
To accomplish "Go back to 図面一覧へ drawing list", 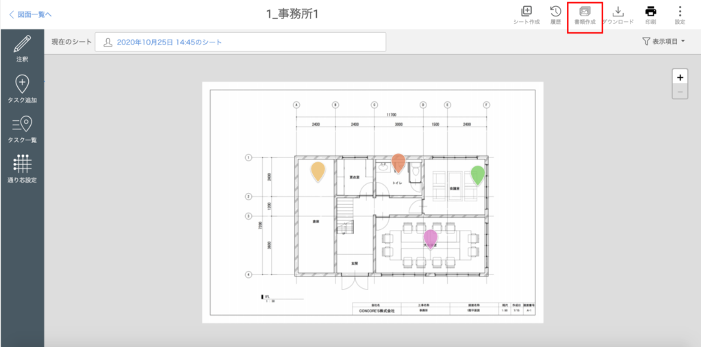I will click(30, 14).
